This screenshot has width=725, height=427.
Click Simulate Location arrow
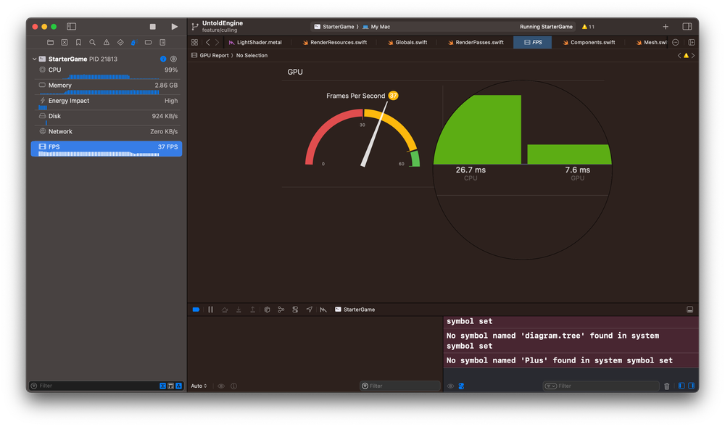click(310, 310)
